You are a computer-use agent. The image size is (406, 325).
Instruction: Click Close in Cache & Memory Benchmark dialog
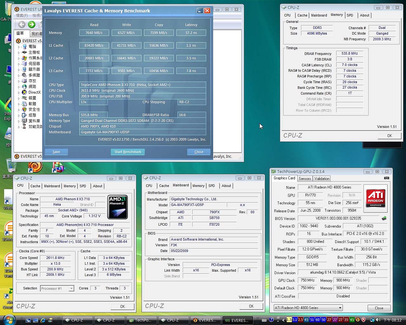click(x=199, y=152)
